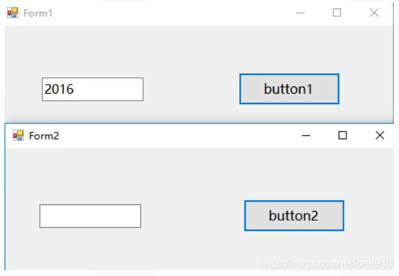This screenshot has height=276, width=399.
Task: Click gray background between Form1 textbox and button1
Action: click(x=192, y=90)
